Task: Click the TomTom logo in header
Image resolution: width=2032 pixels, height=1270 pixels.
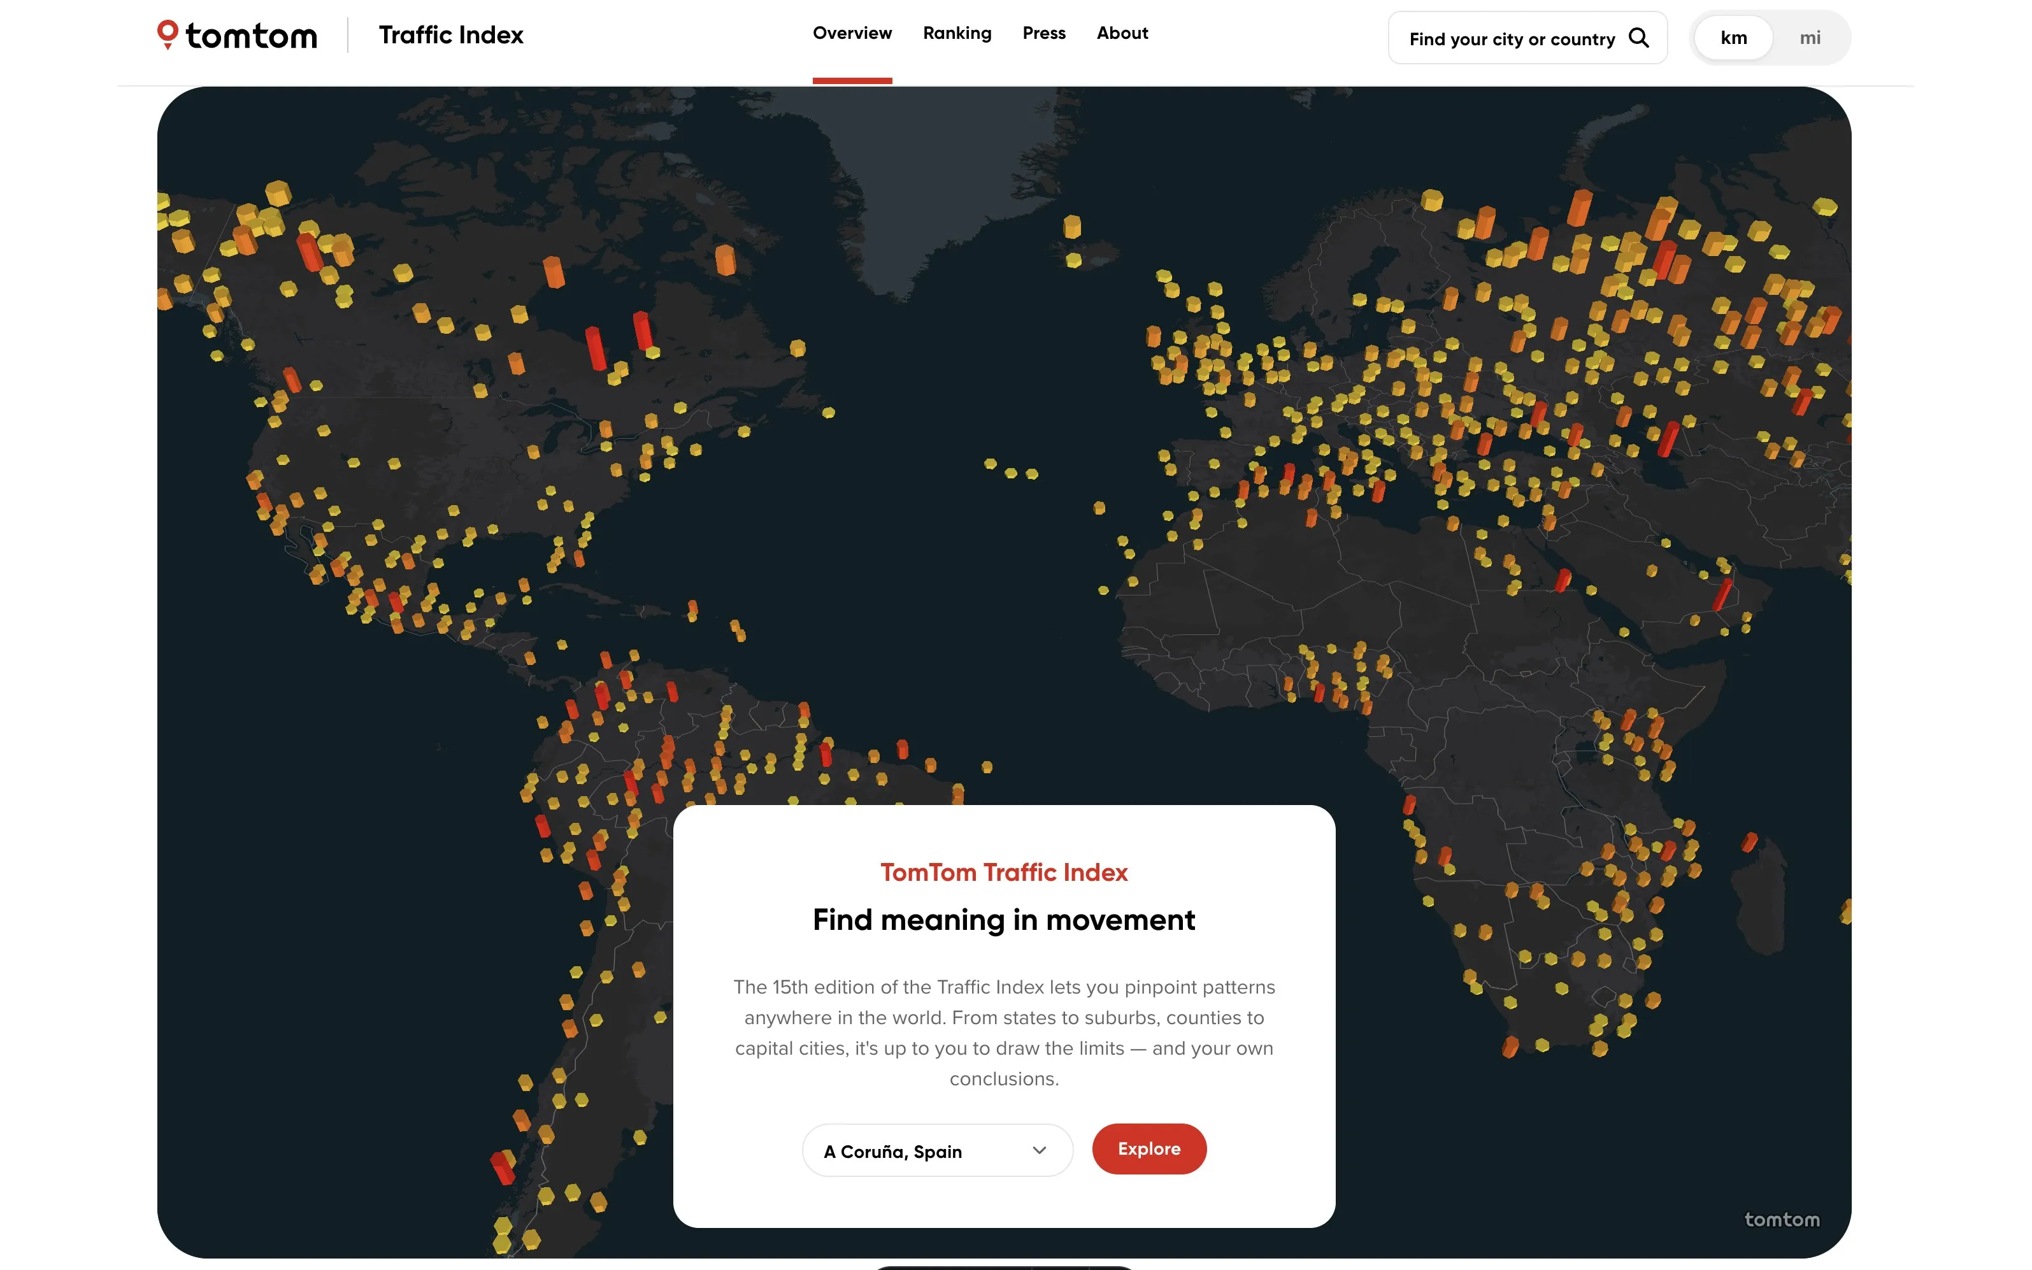Action: click(237, 35)
